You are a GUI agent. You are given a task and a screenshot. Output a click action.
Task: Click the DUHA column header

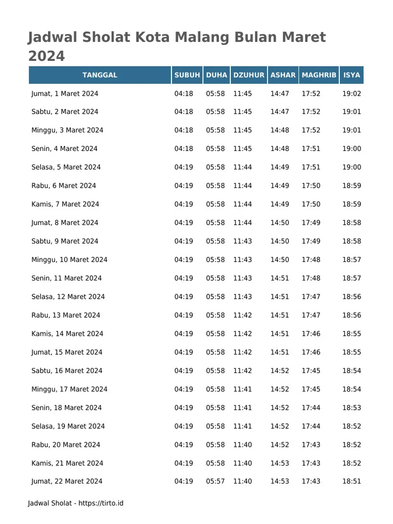coord(216,75)
